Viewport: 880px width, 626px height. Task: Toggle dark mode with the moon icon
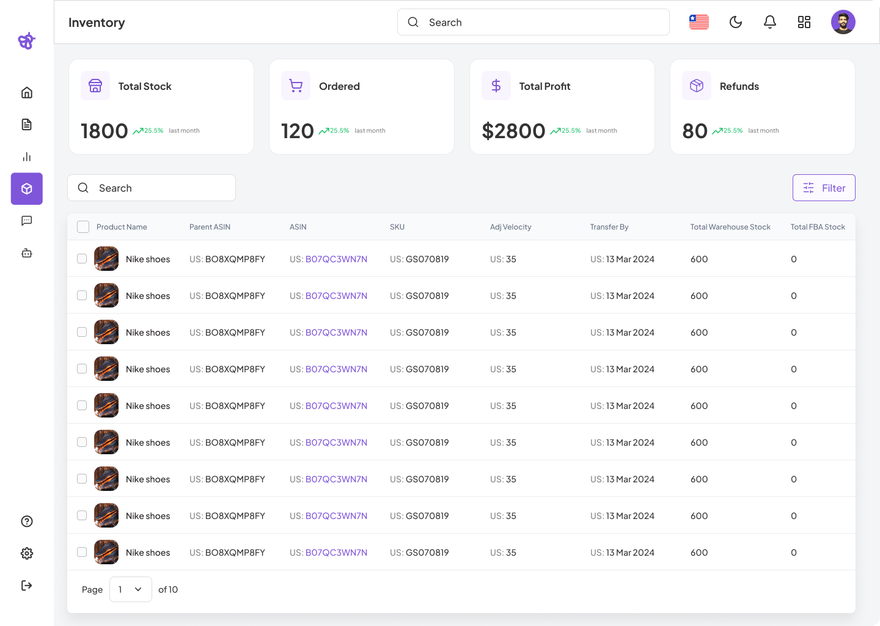pyautogui.click(x=736, y=23)
